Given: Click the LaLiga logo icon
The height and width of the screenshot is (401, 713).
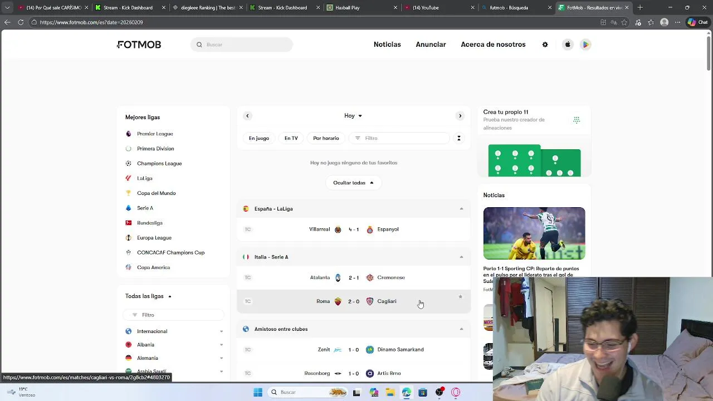Looking at the screenshot, I should click(x=129, y=178).
